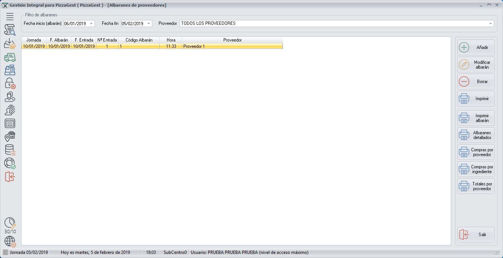Open Compras por proveedor report
The width and height of the screenshot is (503, 258).
(476, 152)
